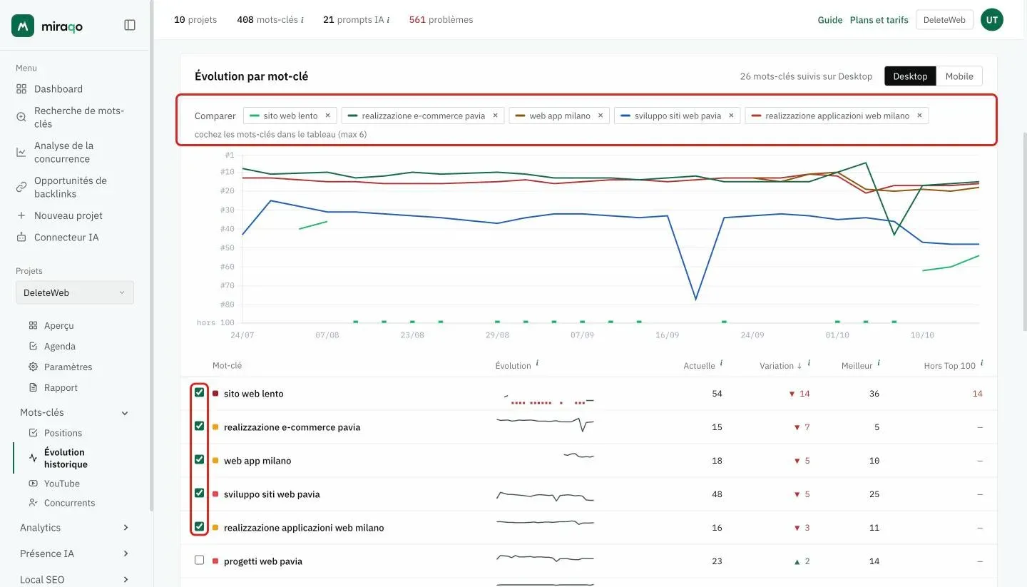Check the 'progetti web pavia' checkbox
The image size is (1027, 587).
coord(200,560)
